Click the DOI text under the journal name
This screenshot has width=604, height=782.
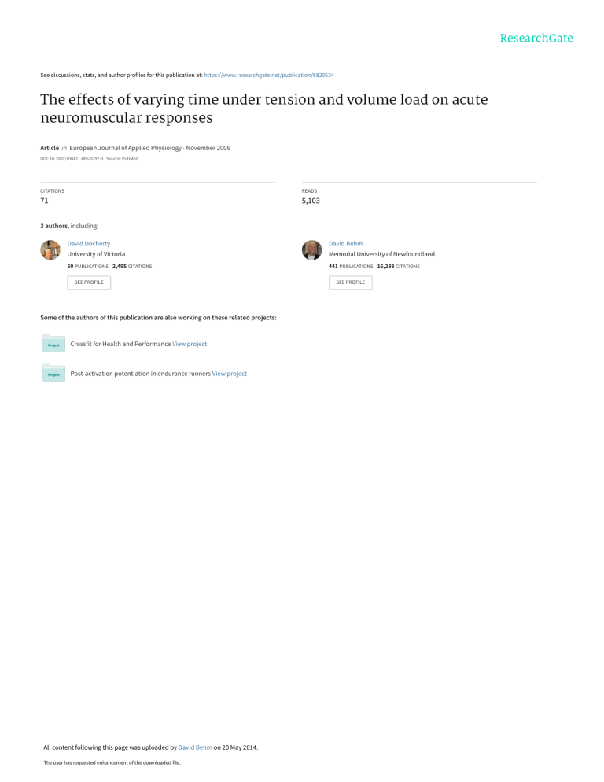tap(72, 159)
